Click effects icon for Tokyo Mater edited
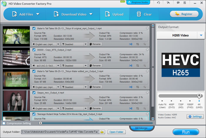The image size is (206, 138). [144, 87]
